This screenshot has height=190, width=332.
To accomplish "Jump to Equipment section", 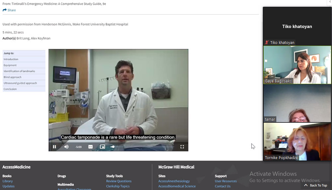I will (10, 65).
